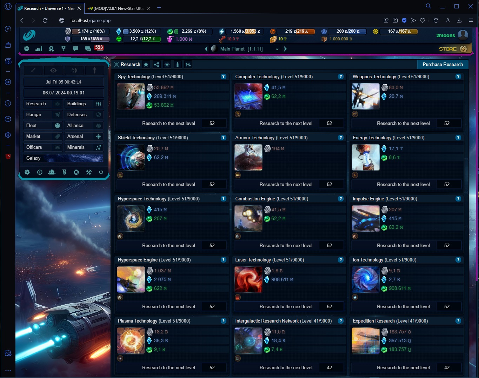Click the medal icon in side panel footer
479x378 pixels.
(x=64, y=172)
